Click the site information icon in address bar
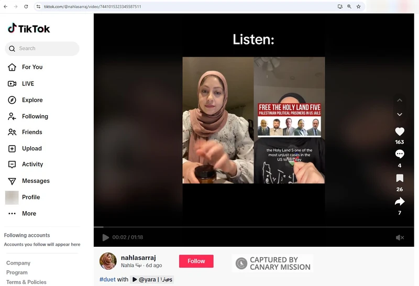 38,6
